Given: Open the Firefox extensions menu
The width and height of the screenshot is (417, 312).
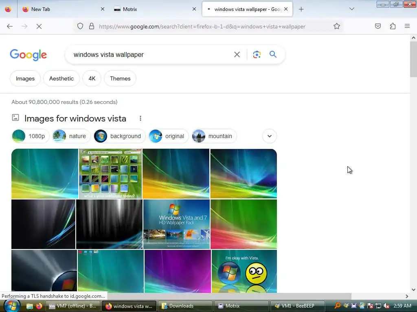Looking at the screenshot, I should [x=393, y=26].
